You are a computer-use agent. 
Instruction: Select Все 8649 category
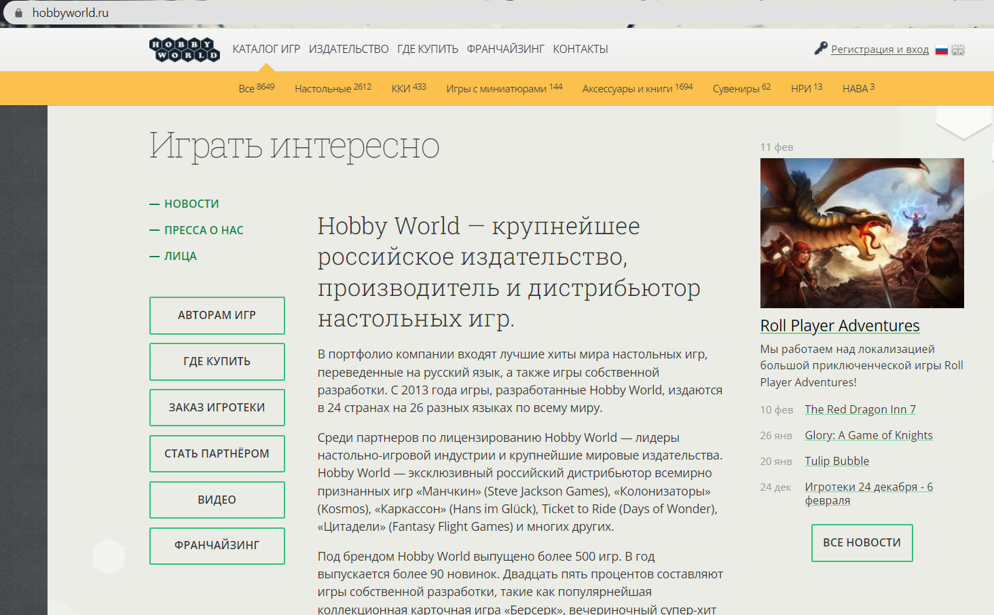click(x=257, y=88)
